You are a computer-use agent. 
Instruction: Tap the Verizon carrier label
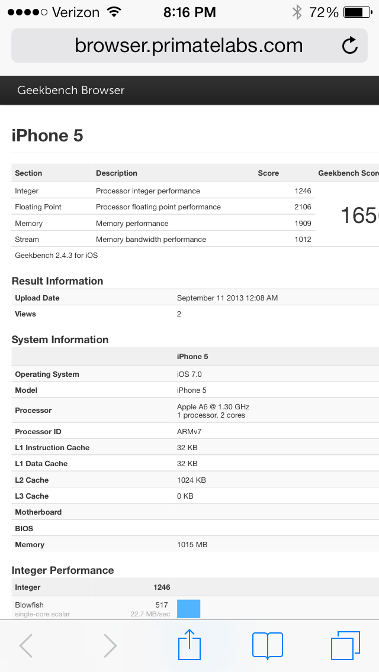77,12
